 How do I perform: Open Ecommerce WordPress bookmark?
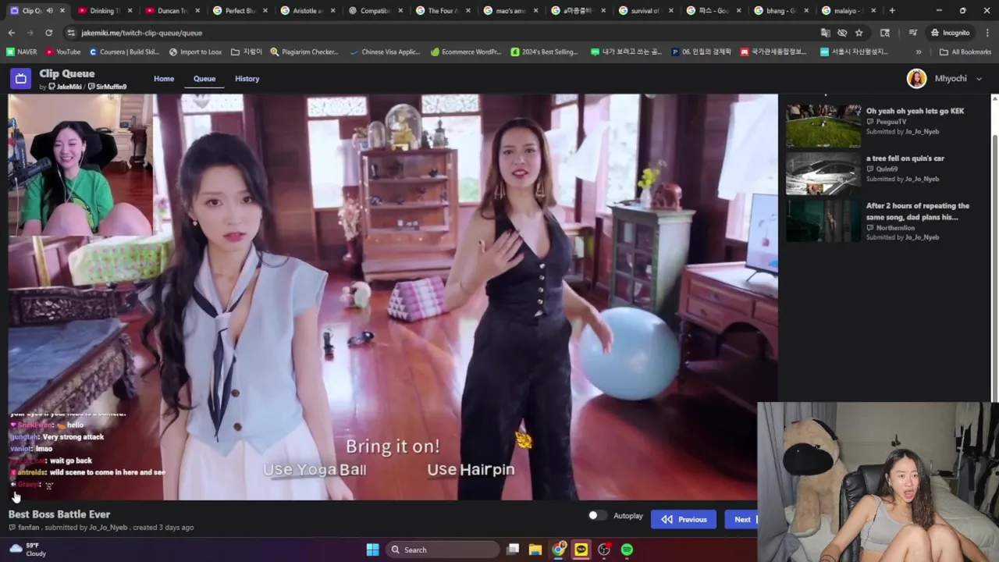[466, 52]
